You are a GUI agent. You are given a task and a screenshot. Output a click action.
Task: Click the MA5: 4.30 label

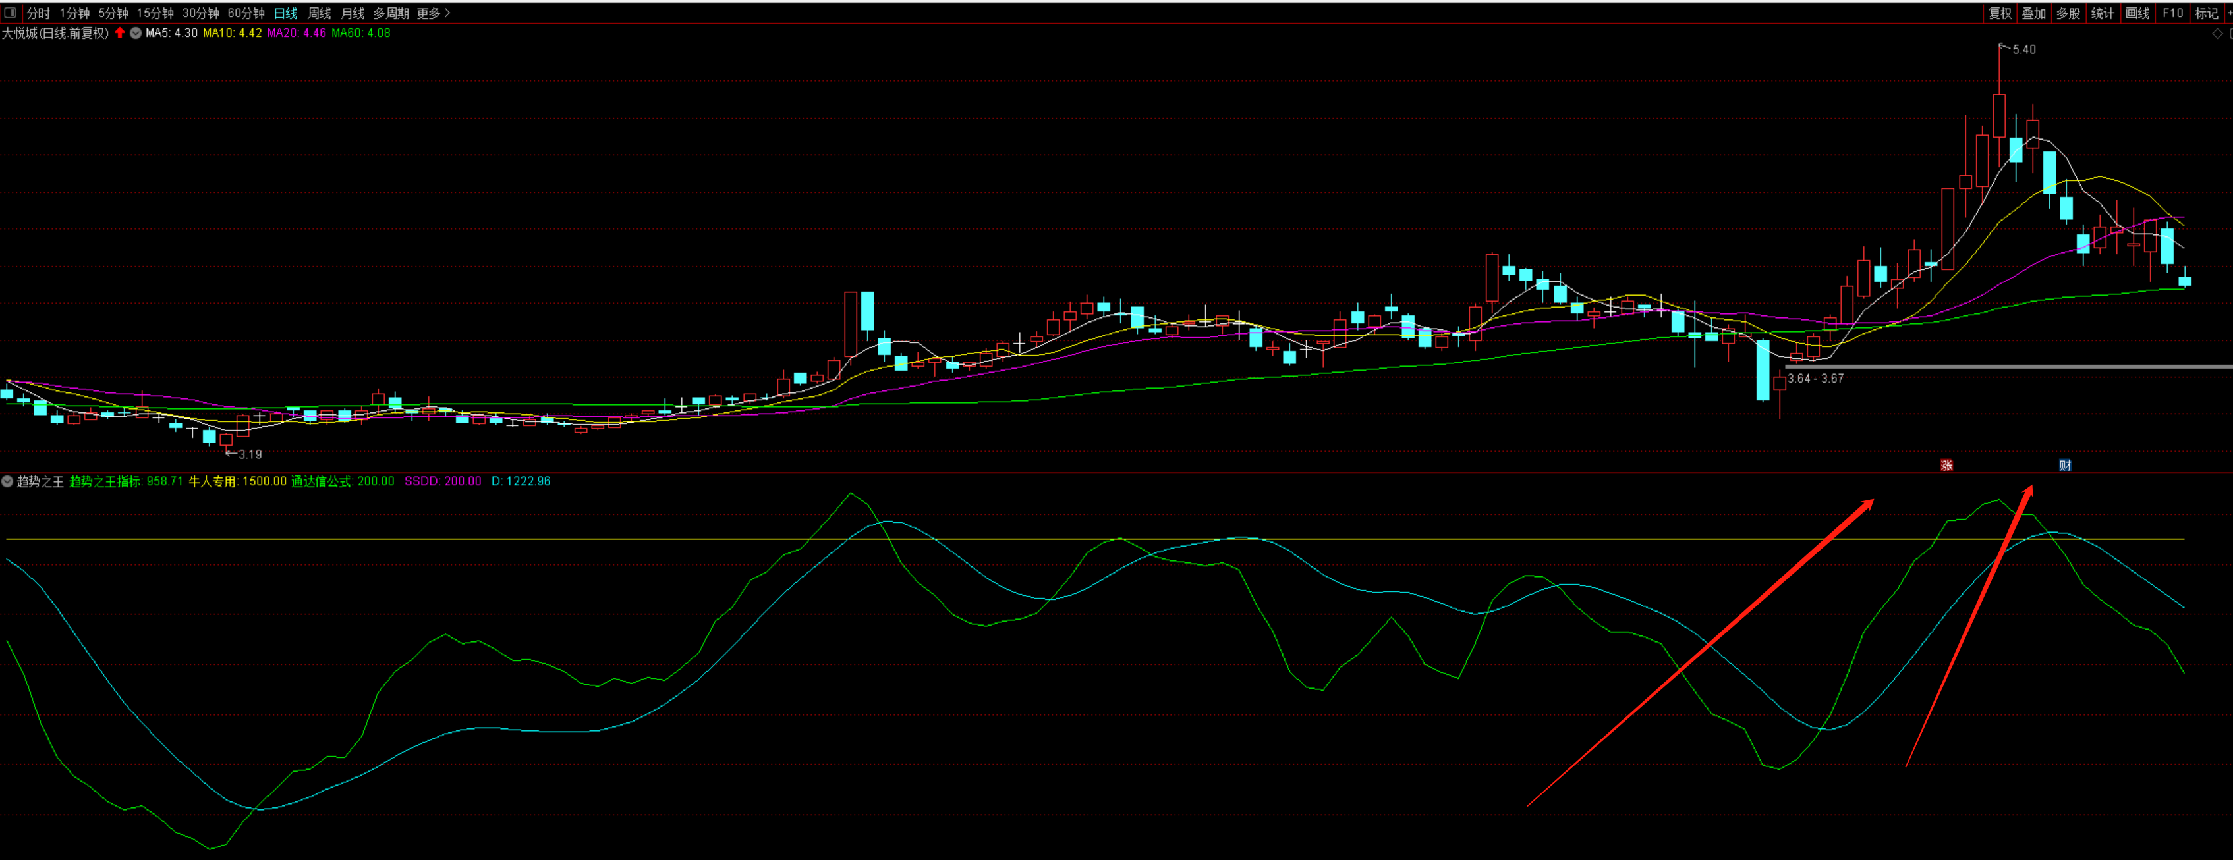tap(171, 33)
